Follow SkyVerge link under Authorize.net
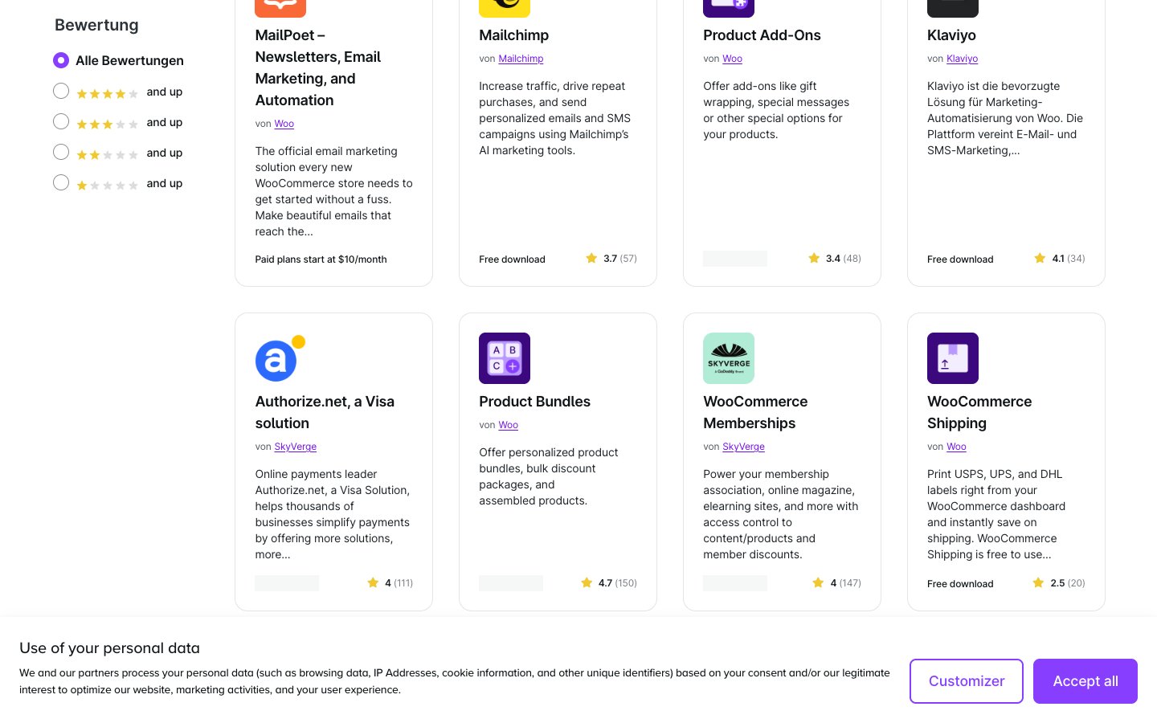This screenshot has height=723, width=1157. pos(296,447)
